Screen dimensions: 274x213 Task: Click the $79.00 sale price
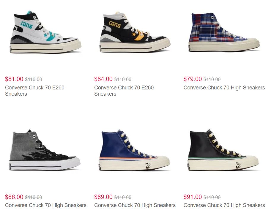point(193,79)
